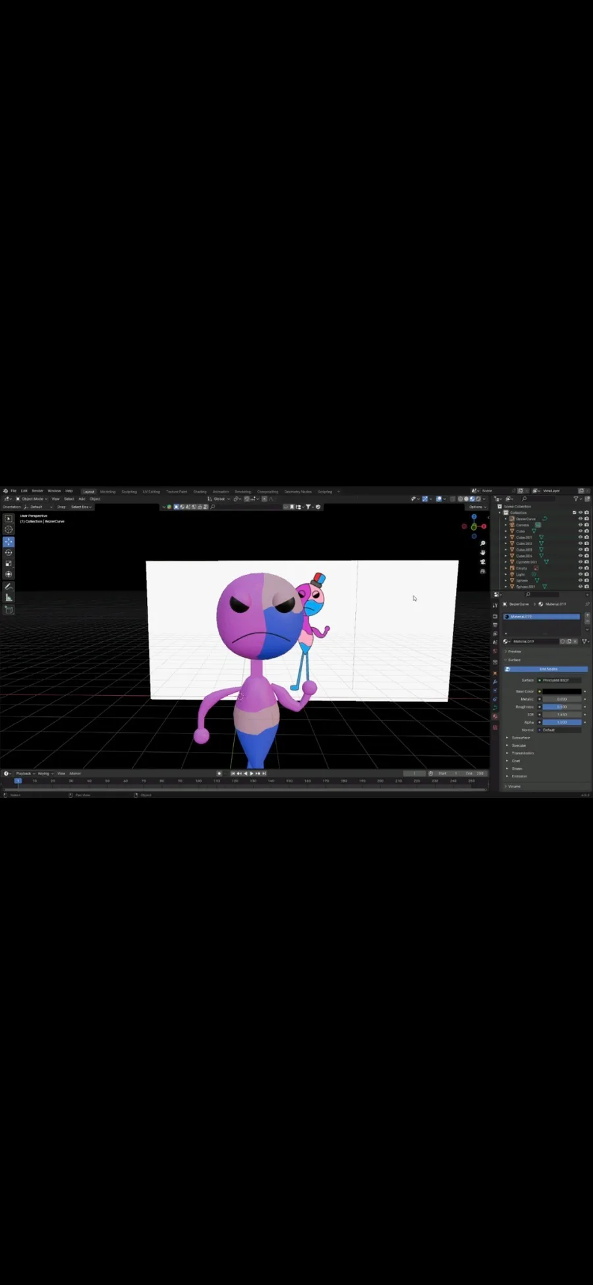Click the viewport pan hand gizmo
Screen dimensions: 593x1285
[x=483, y=552]
